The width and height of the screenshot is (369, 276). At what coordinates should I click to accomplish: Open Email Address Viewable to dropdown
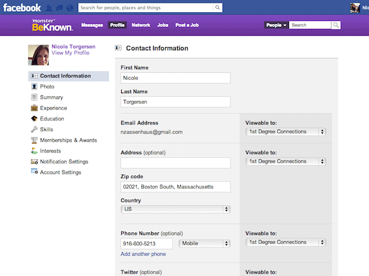pyautogui.click(x=286, y=132)
